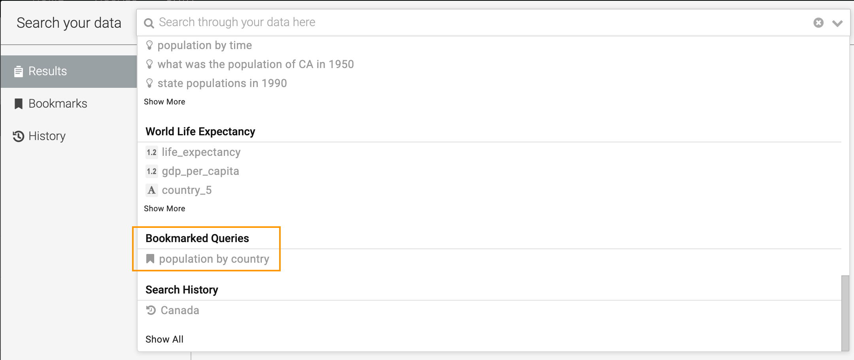Click the lightbulb icon beside population by time
This screenshot has height=360, width=854.
[x=149, y=45]
